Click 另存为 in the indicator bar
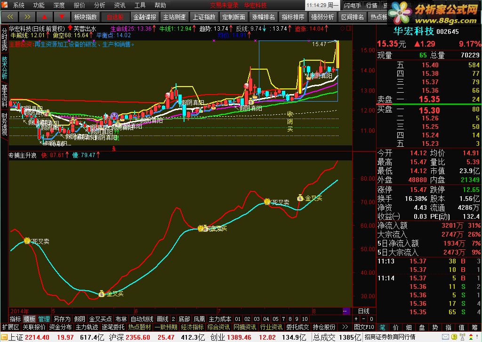Screen dimensions: 482x342 62,319
